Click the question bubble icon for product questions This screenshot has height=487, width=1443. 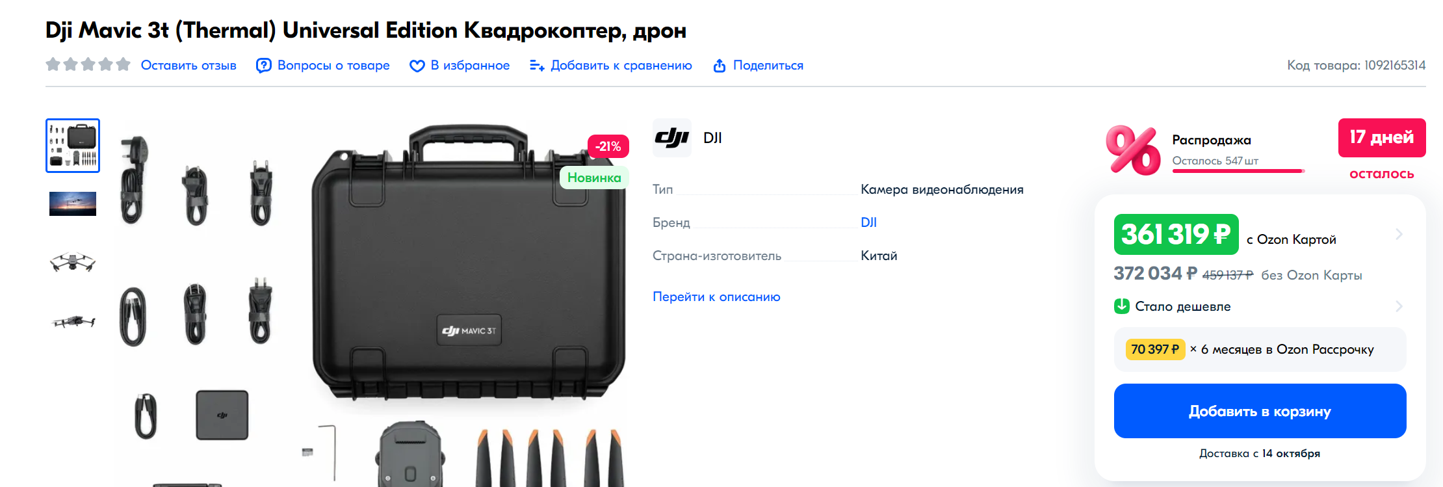(263, 66)
